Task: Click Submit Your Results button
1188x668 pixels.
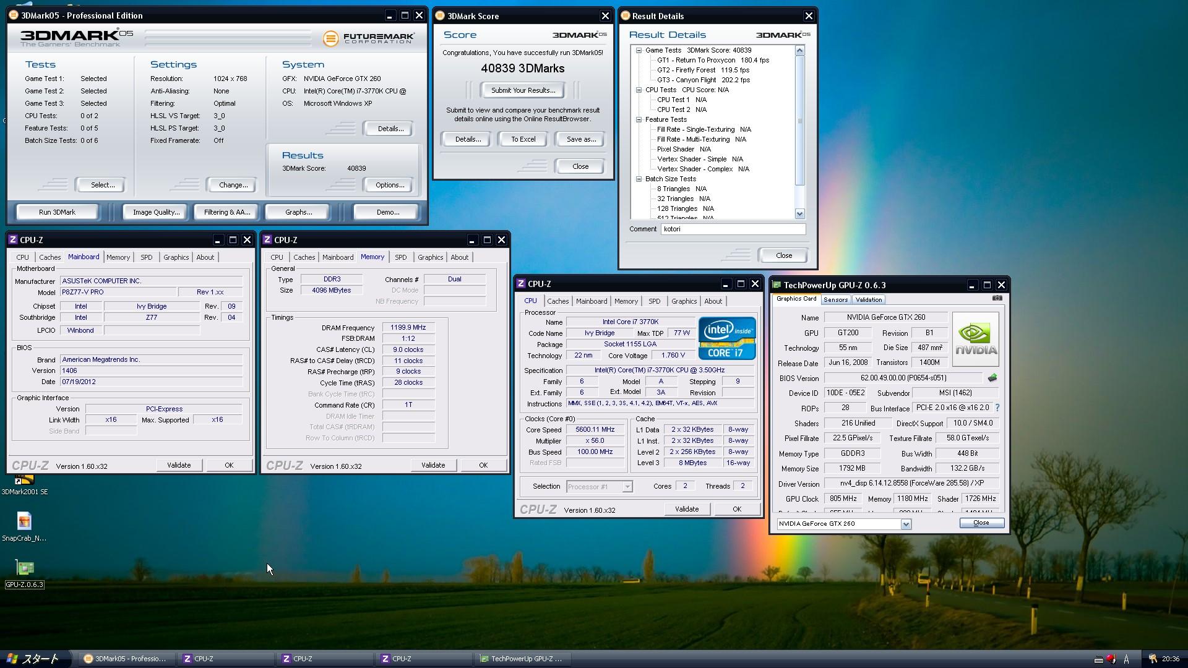Action: [x=523, y=90]
